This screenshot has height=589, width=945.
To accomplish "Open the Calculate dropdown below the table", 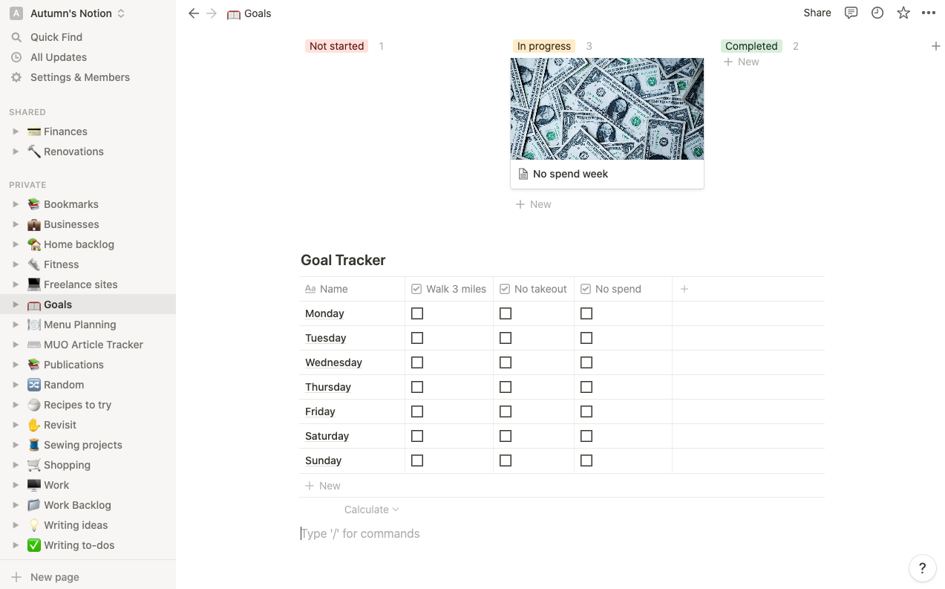I will (x=371, y=510).
